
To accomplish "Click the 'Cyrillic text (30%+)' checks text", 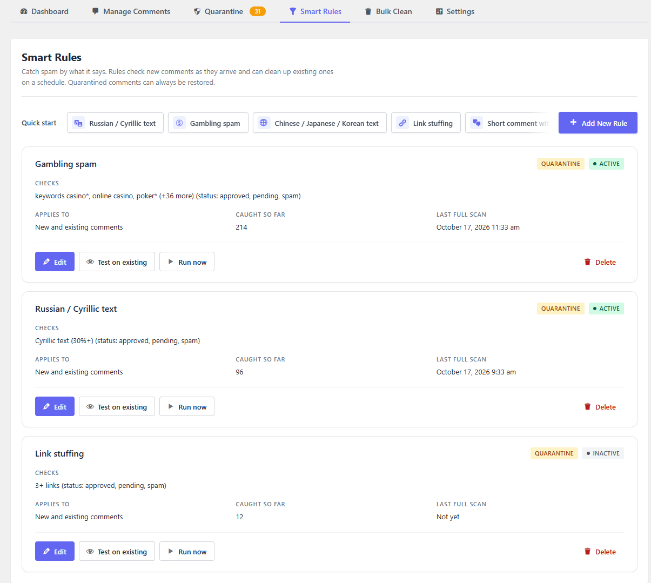I will tap(117, 341).
